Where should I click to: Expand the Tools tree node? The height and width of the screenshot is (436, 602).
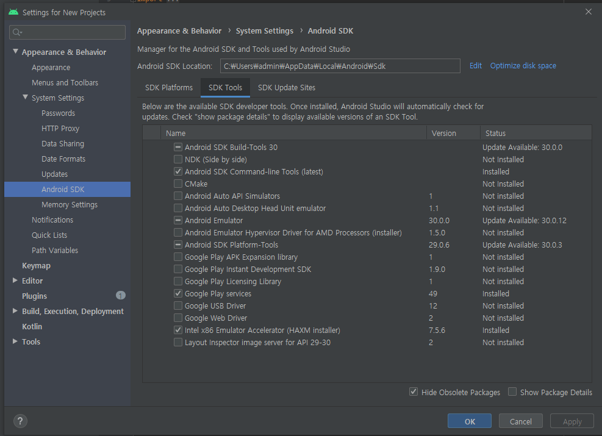(15, 341)
